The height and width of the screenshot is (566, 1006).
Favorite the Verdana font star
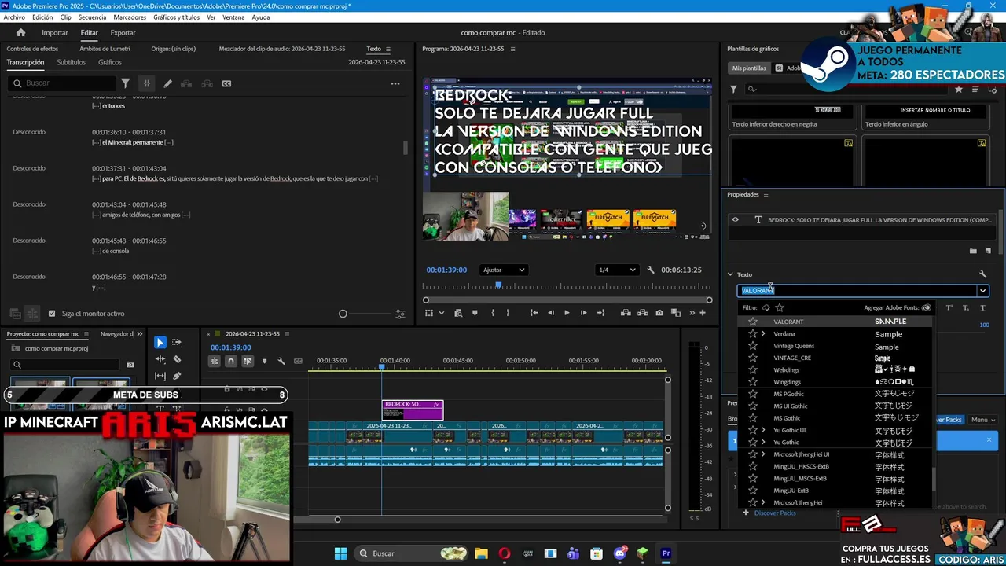click(x=752, y=334)
